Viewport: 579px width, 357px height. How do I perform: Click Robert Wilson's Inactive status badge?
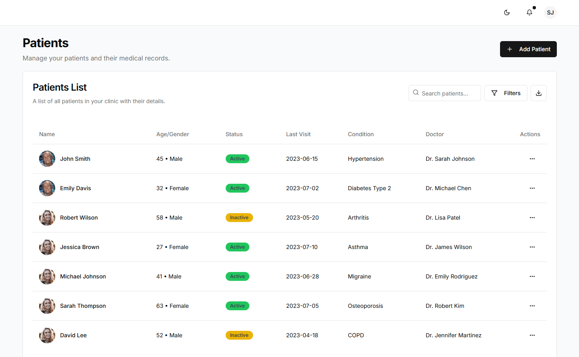(239, 218)
